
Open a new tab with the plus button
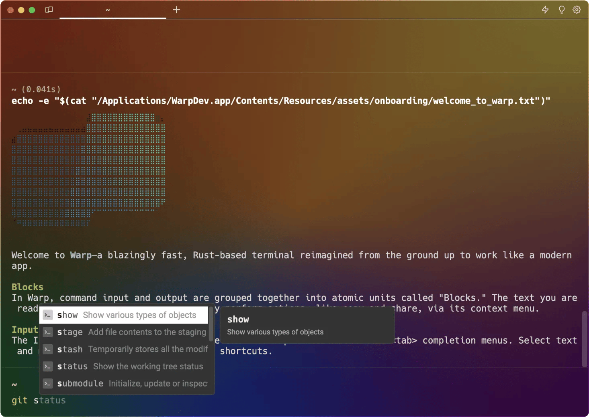coord(176,10)
